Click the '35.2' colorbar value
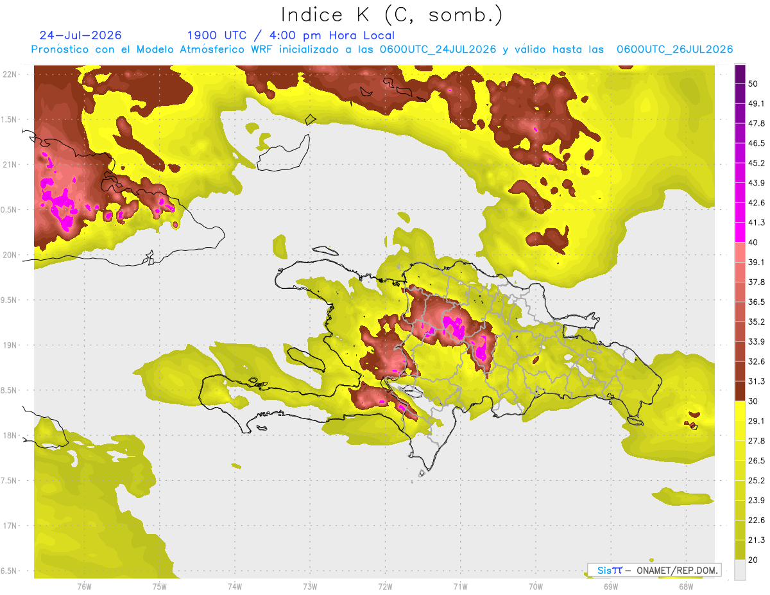The height and width of the screenshot is (595, 770). 756,322
